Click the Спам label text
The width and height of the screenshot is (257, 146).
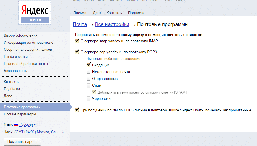click(x=97, y=86)
